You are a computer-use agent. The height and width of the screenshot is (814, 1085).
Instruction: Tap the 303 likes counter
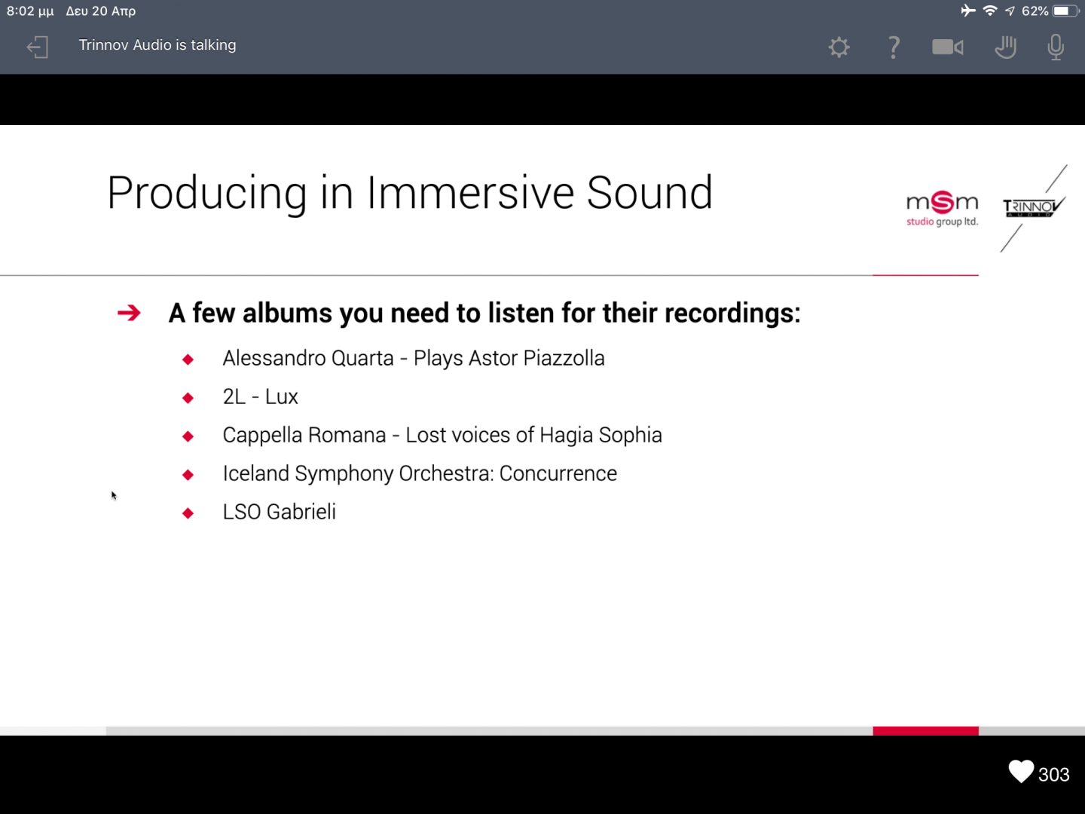click(1054, 775)
